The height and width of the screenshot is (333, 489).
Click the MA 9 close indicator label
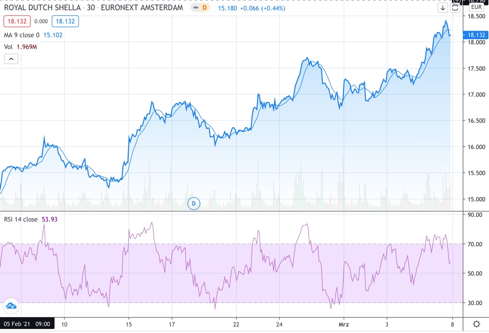(22, 35)
